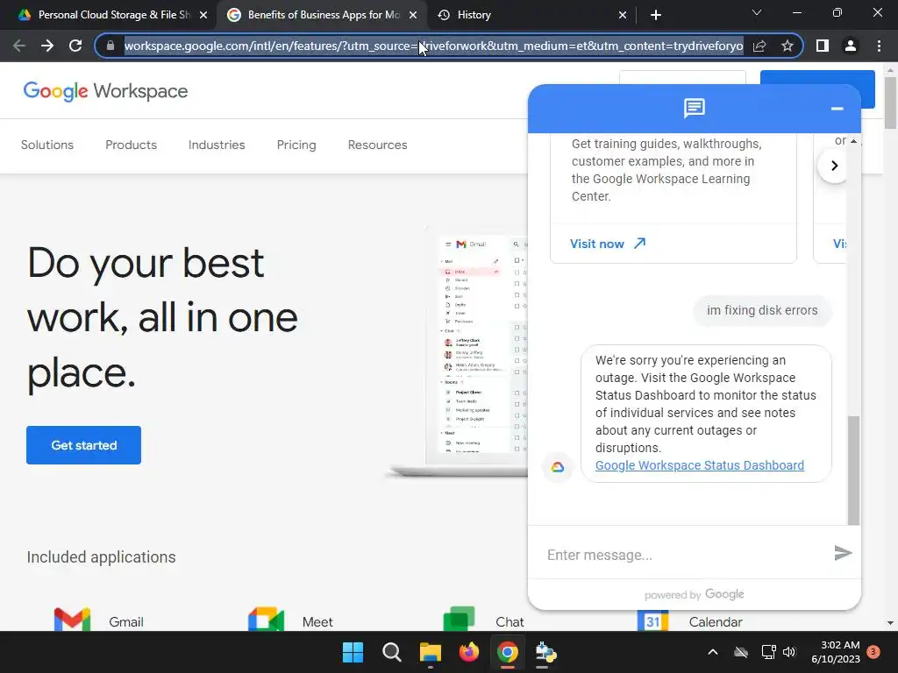The height and width of the screenshot is (673, 898).
Task: Open the Resources menu
Action: [377, 145]
